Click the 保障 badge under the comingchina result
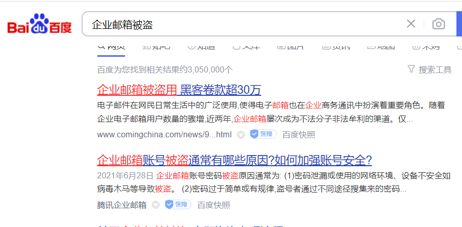 pos(263,134)
